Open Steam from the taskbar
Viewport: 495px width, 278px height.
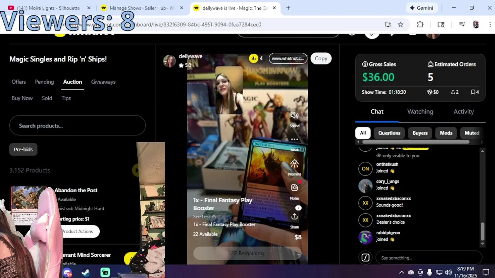86,273
